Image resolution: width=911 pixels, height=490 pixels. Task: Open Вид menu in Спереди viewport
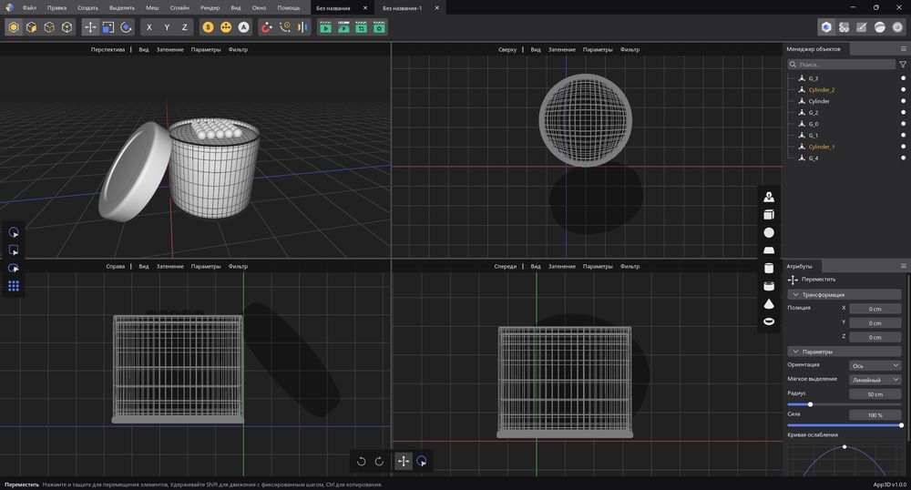pos(536,267)
